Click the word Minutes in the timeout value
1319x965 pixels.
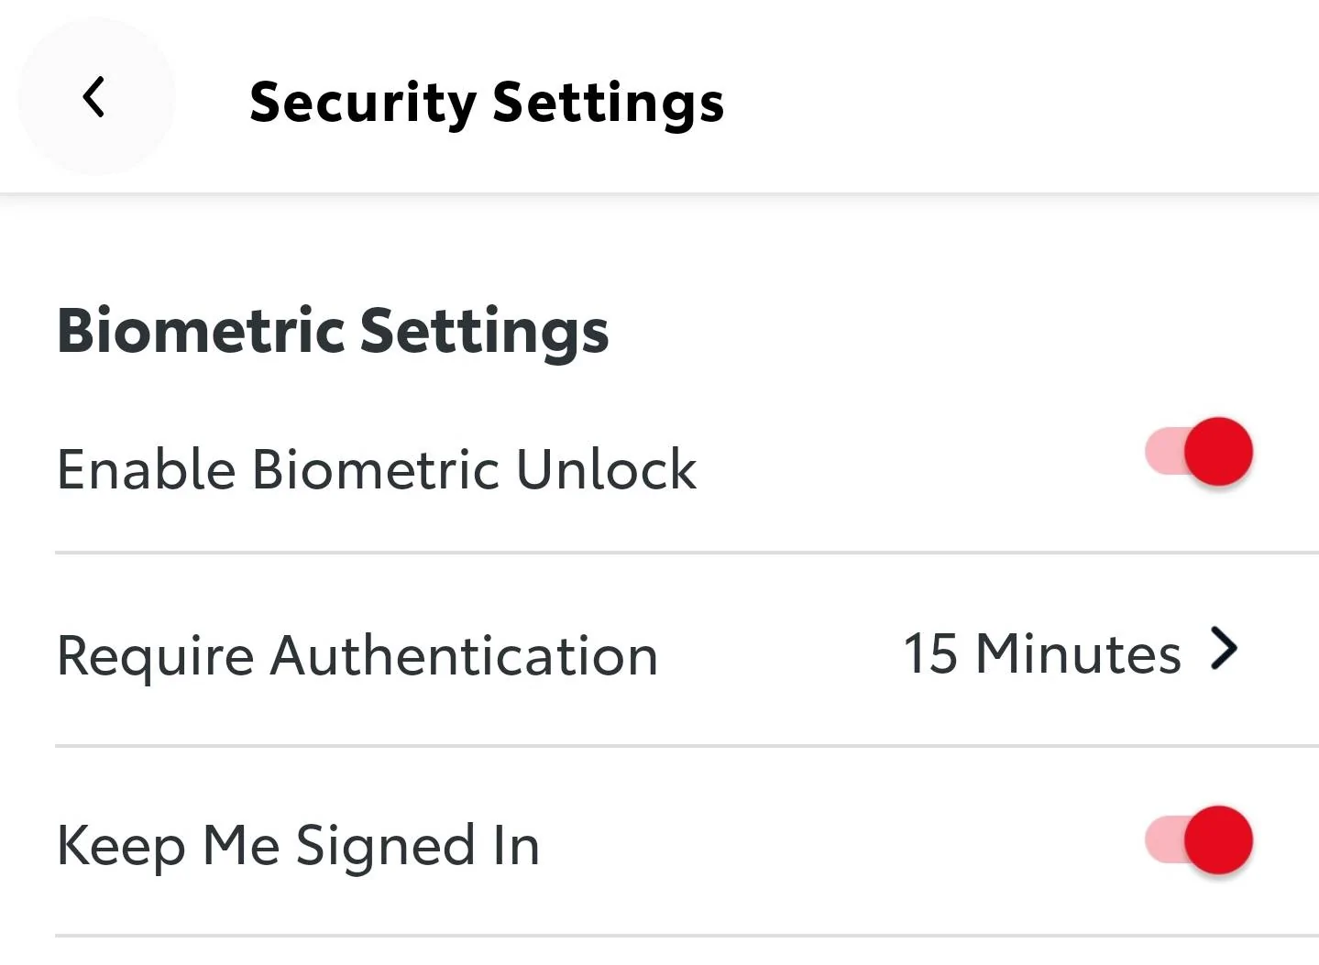[x=1078, y=653]
